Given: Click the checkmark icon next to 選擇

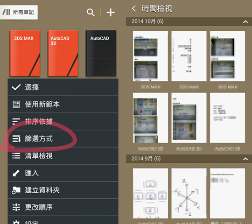Looking at the screenshot, I should pos(16,87).
